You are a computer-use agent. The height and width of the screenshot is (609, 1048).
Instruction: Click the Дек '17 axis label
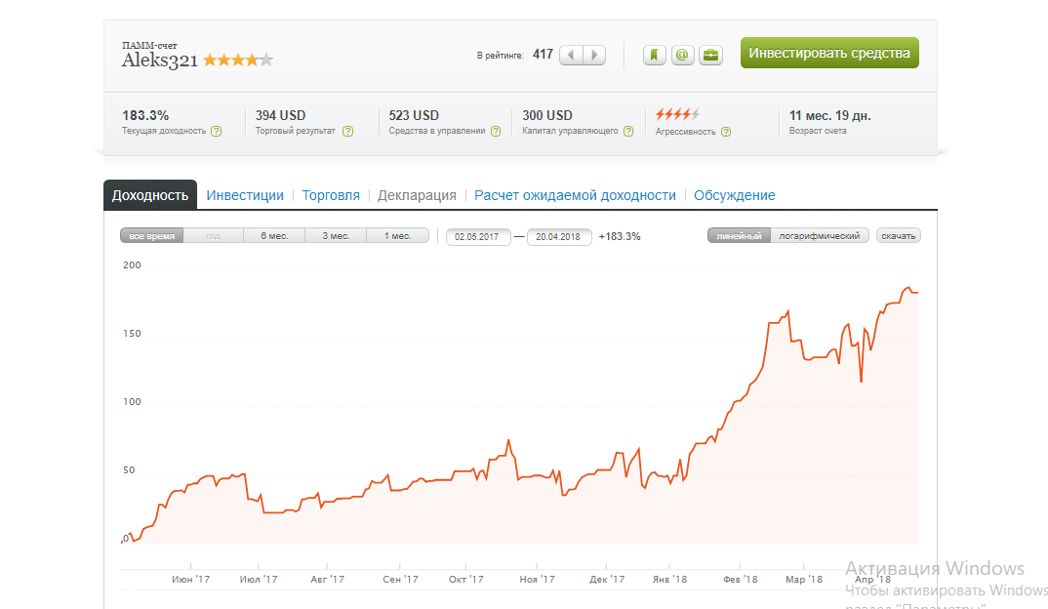607,579
